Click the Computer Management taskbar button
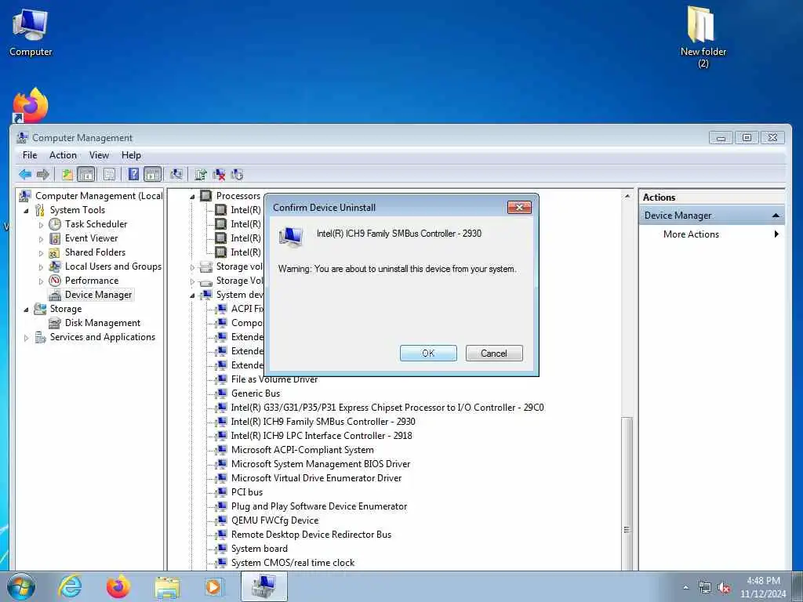This screenshot has width=803, height=602. click(x=263, y=586)
